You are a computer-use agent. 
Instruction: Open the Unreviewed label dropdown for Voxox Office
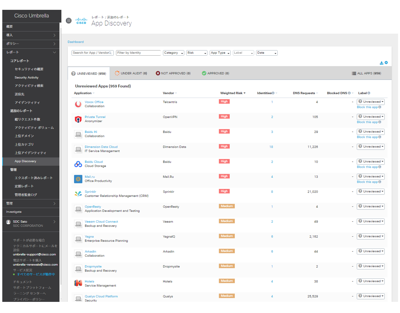tap(371, 102)
